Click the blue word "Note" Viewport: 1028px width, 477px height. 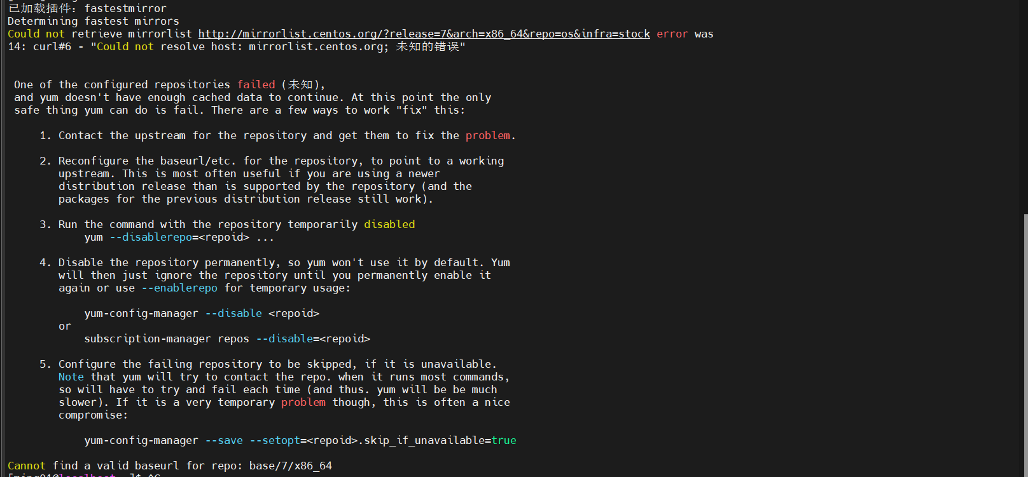tap(71, 377)
